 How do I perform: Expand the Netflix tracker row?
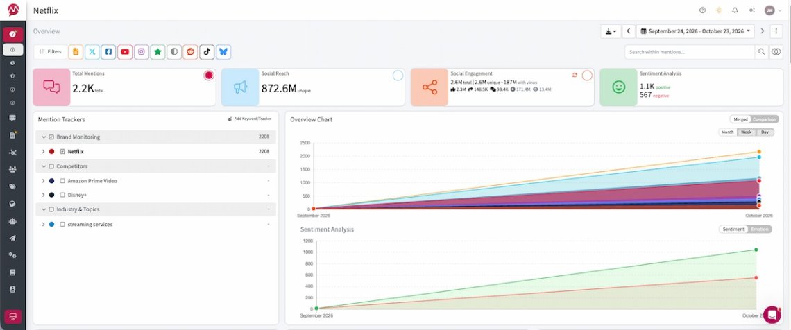44,151
